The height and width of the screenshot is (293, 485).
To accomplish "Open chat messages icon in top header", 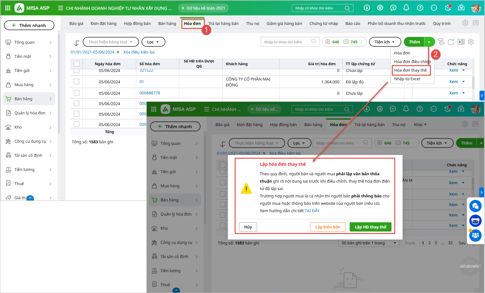I will tap(393, 8).
